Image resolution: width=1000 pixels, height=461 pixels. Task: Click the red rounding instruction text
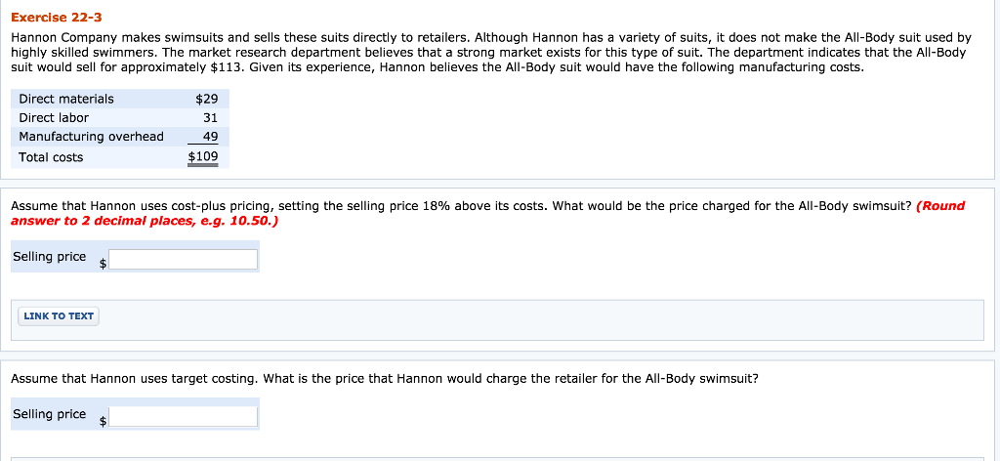[x=145, y=221]
